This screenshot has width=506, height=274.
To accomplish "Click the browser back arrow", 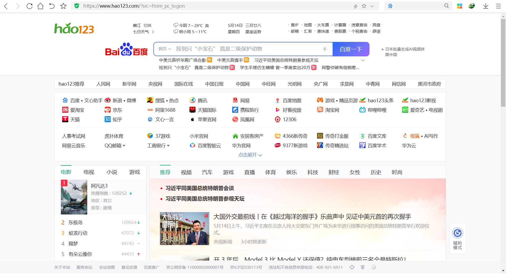I will (x=6, y=6).
